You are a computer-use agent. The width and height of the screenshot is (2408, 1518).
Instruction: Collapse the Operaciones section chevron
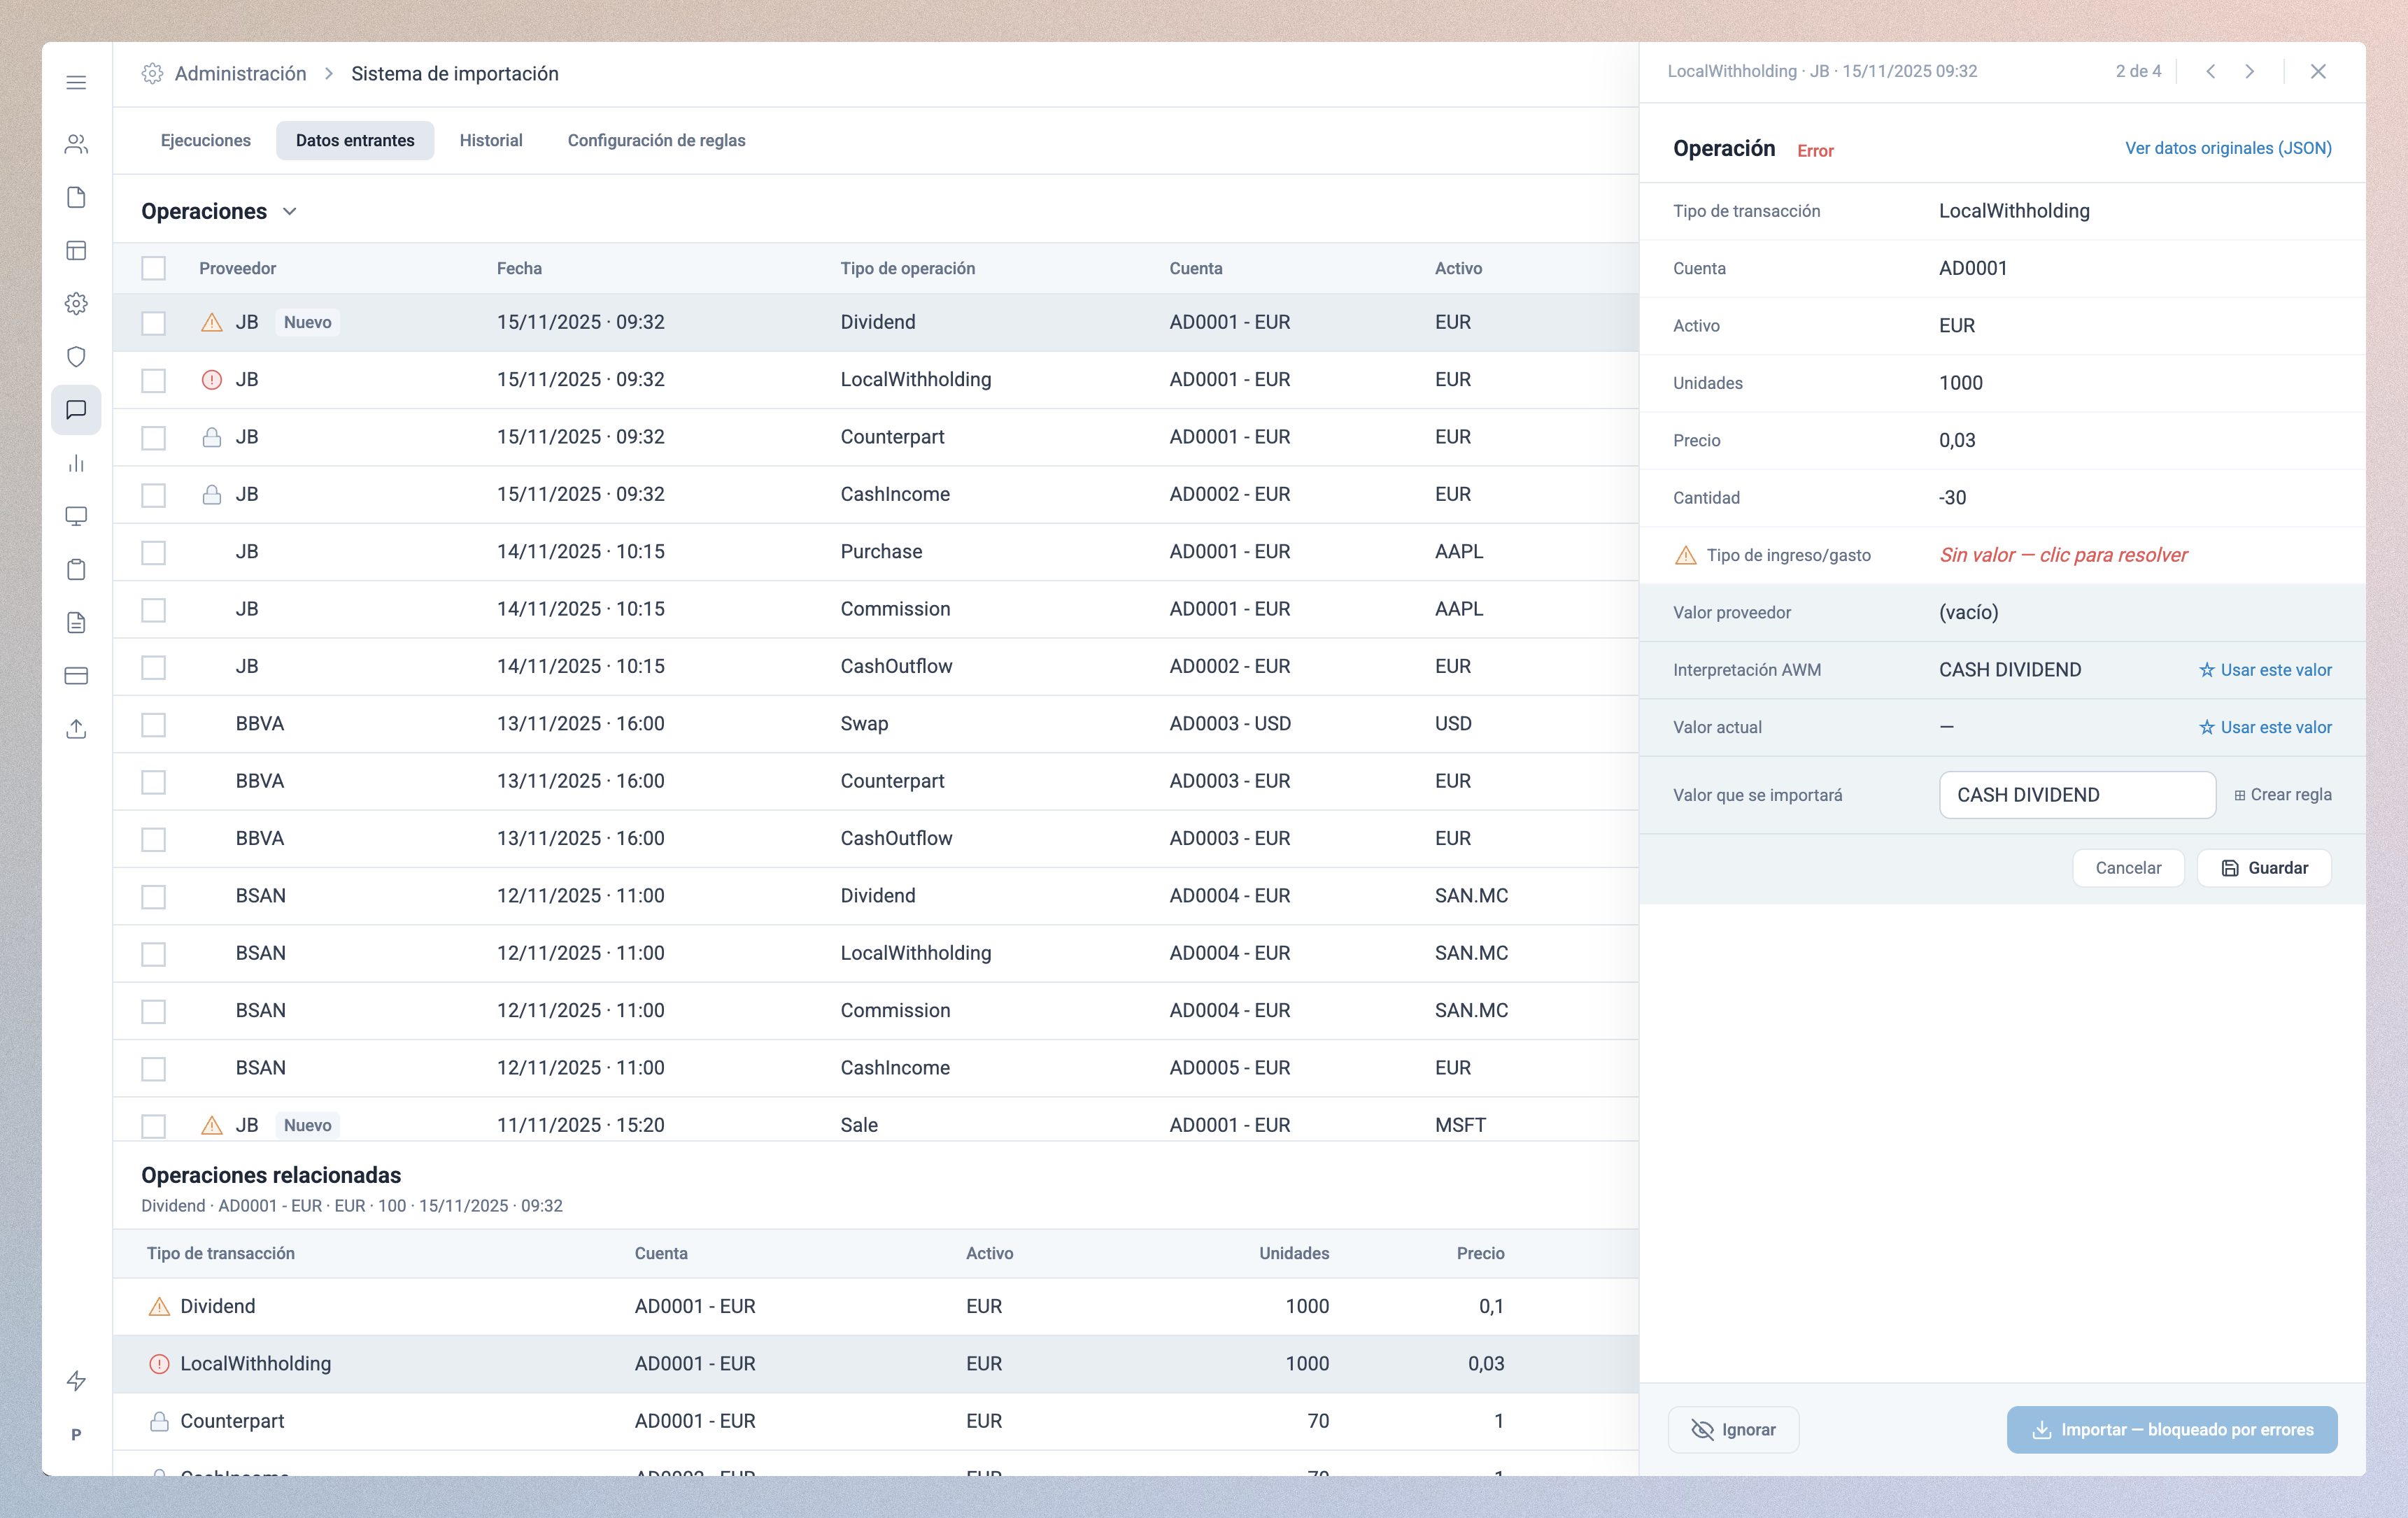(289, 211)
